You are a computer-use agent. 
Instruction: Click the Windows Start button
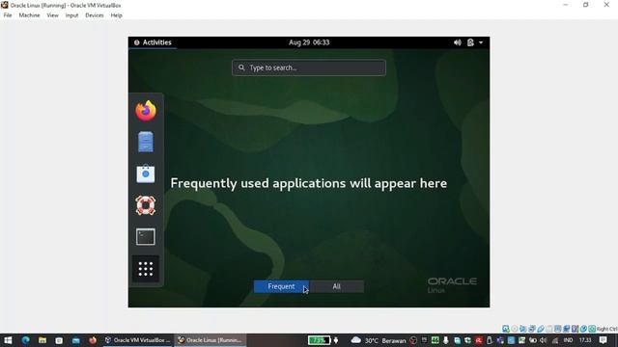8,340
